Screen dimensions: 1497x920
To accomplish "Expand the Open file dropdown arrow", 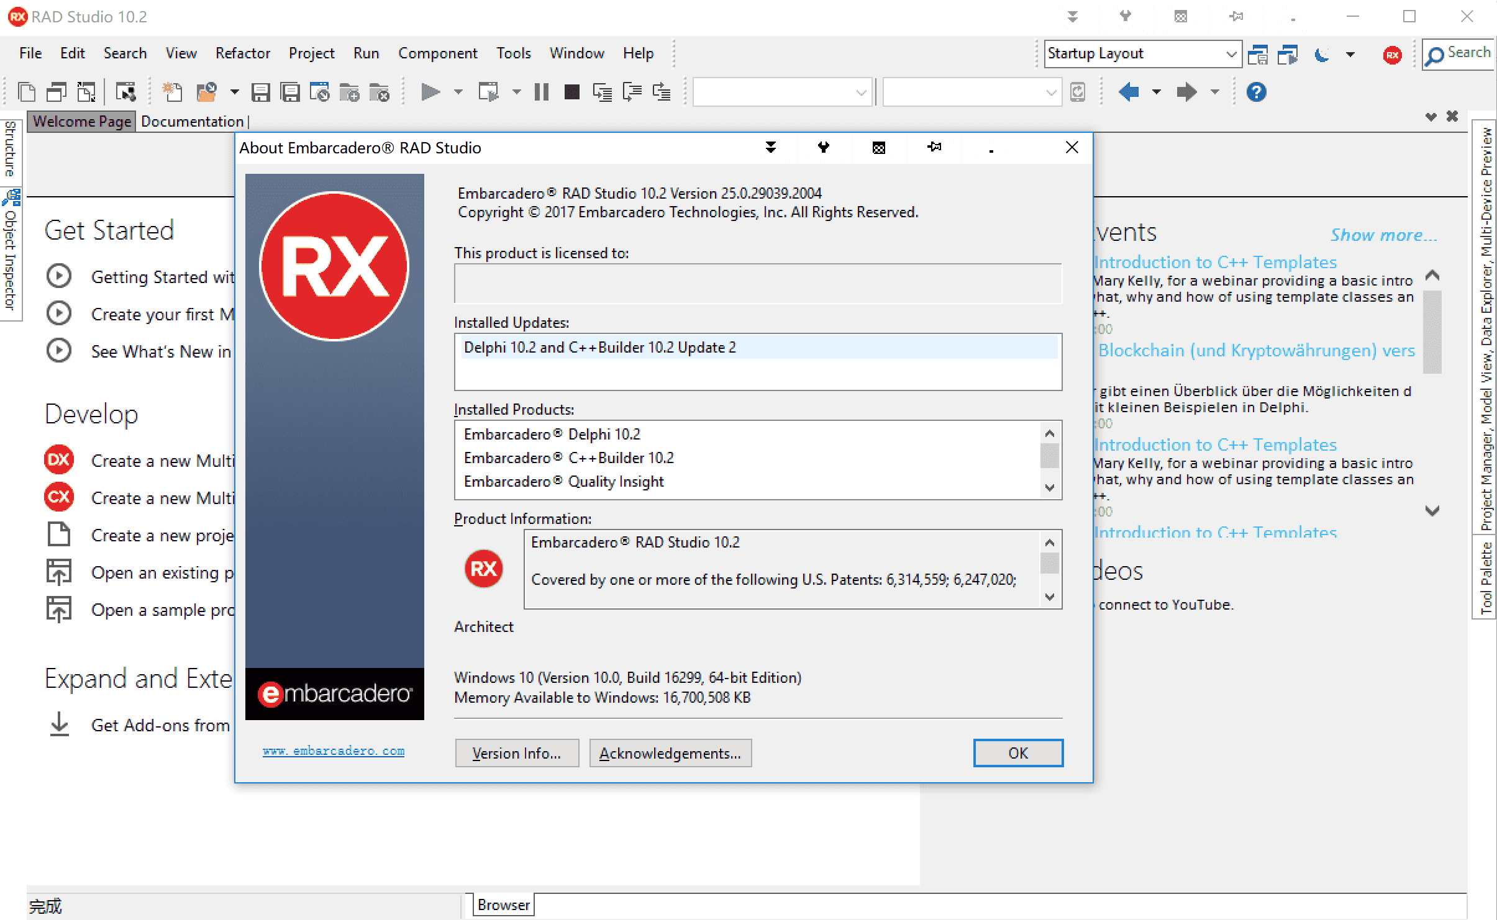I will pos(234,92).
